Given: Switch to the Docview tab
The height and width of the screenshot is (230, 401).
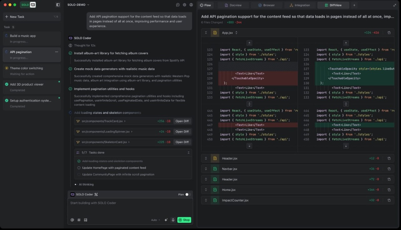Looking at the screenshot, I should tap(233, 5).
